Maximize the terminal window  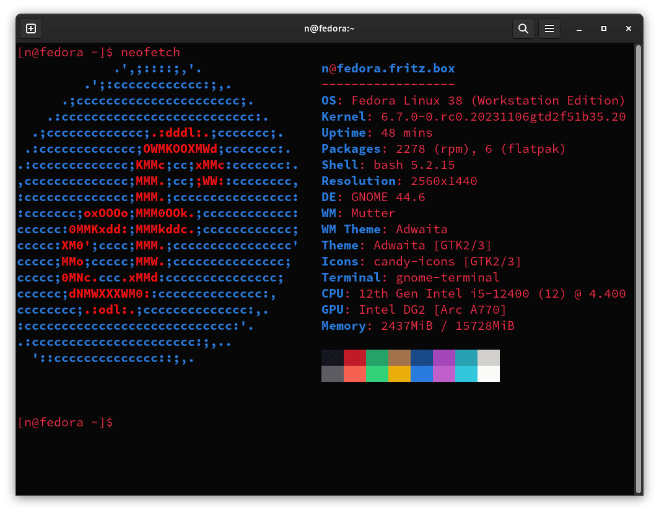coord(603,28)
